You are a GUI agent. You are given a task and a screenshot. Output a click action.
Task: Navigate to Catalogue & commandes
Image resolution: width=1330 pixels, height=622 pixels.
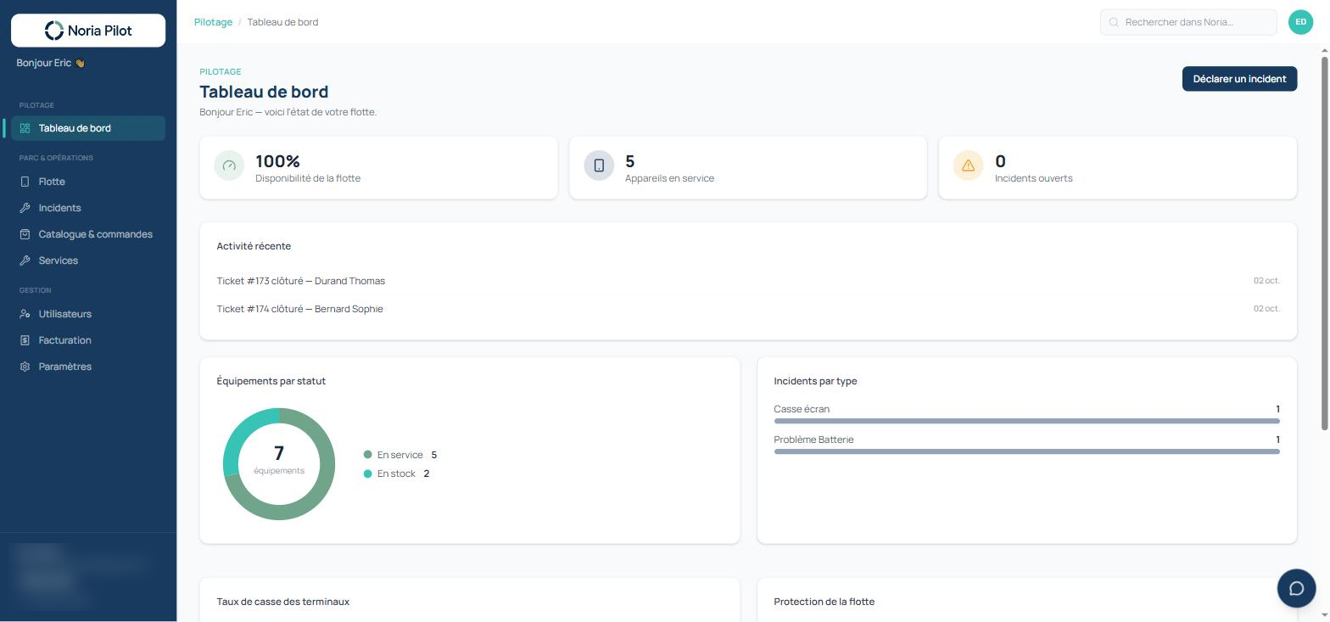[x=88, y=234]
